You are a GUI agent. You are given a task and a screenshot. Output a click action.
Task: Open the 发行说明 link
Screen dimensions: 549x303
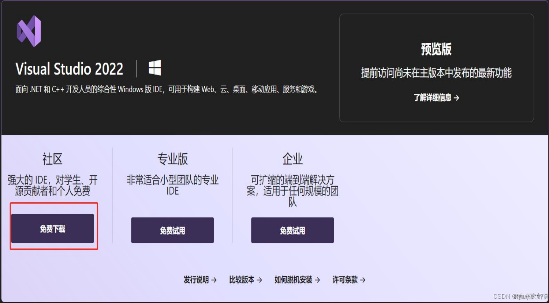coord(200,280)
